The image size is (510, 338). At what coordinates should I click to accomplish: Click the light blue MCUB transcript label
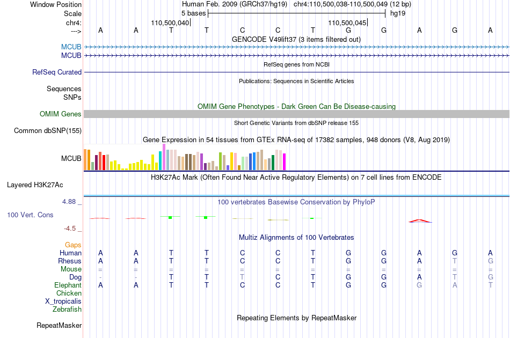(x=71, y=47)
